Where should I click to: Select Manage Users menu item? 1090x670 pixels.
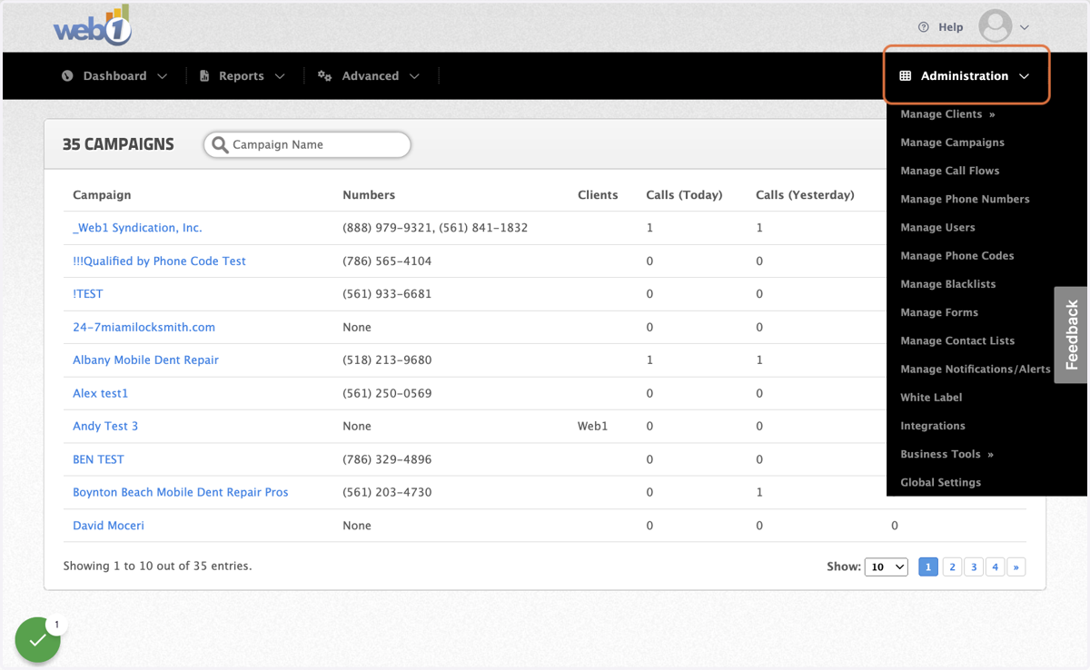[937, 227]
